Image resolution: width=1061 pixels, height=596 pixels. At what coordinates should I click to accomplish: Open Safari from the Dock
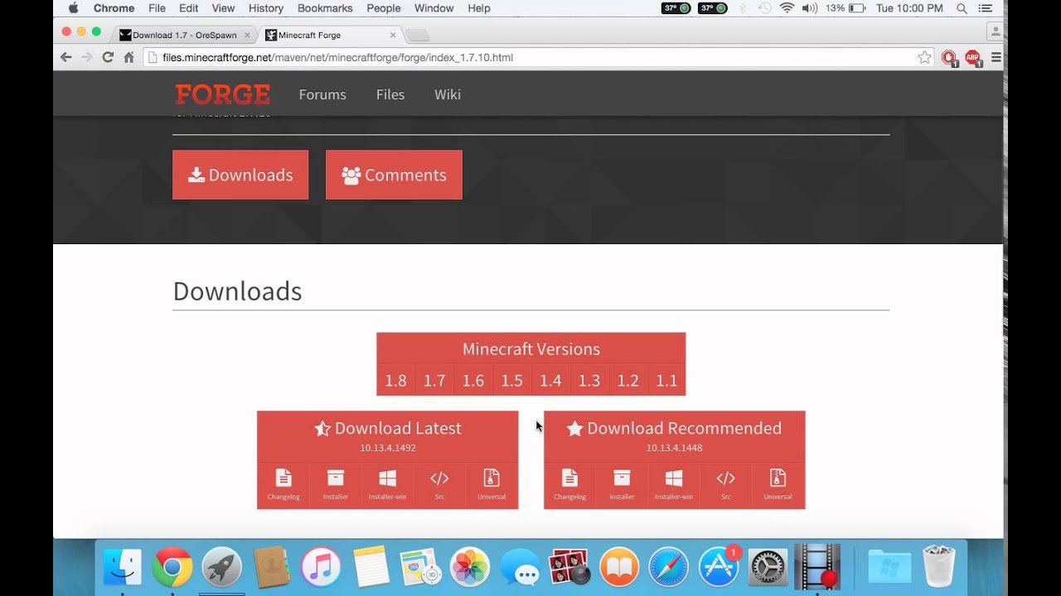coord(669,567)
